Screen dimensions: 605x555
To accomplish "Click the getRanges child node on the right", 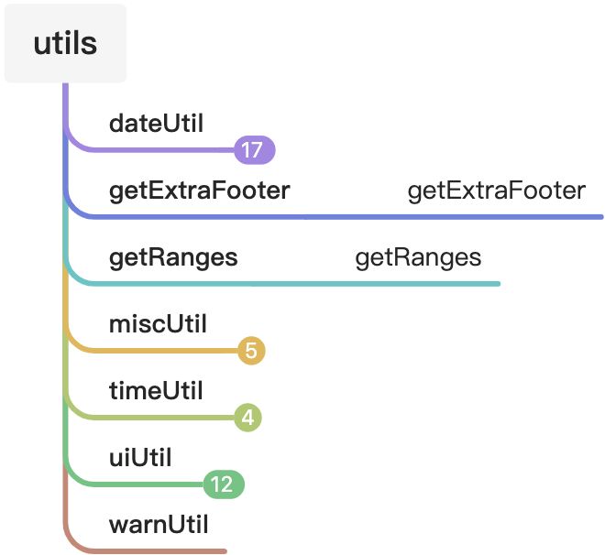I will tap(418, 257).
